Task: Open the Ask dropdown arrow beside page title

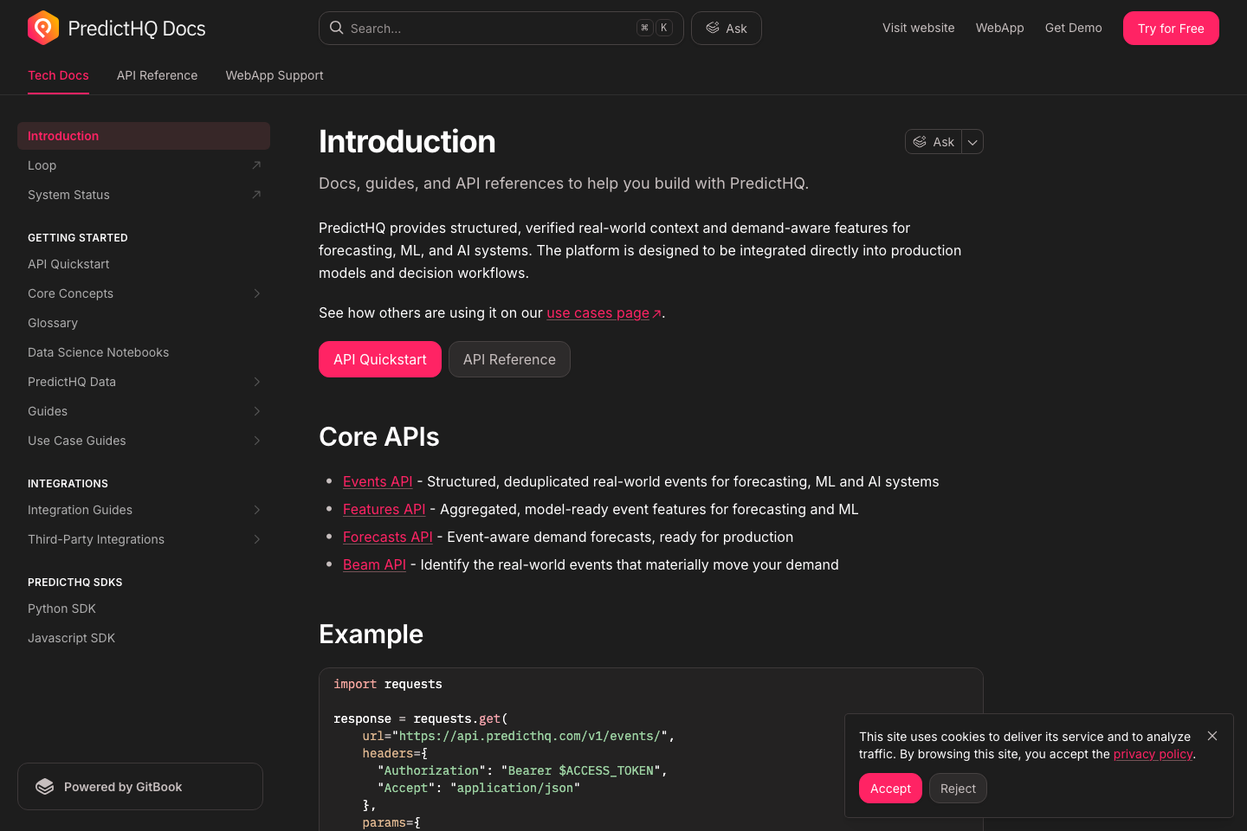Action: pyautogui.click(x=972, y=141)
